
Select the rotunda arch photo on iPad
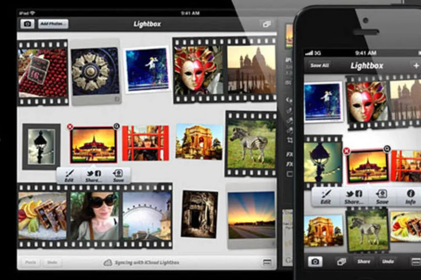[199, 142]
